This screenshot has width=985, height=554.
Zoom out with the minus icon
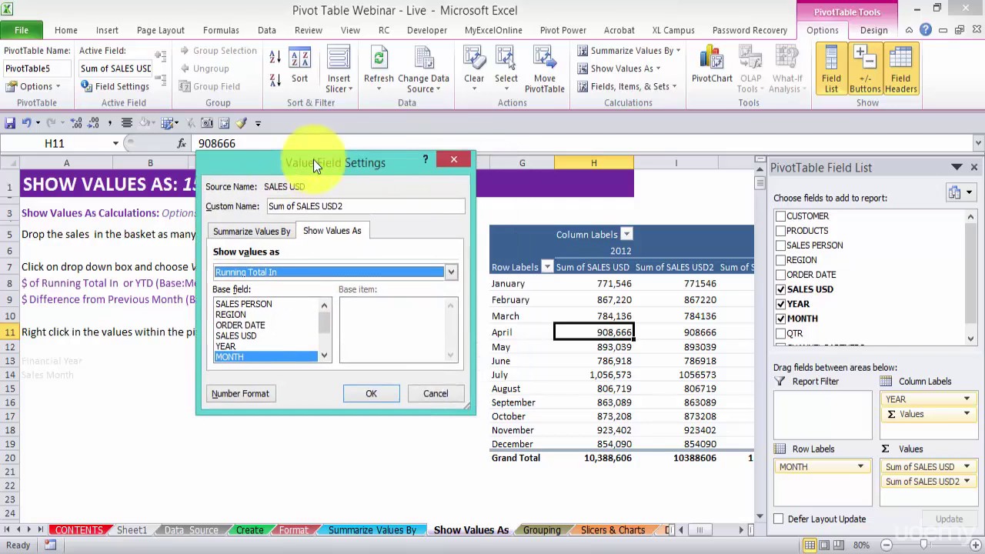click(886, 545)
